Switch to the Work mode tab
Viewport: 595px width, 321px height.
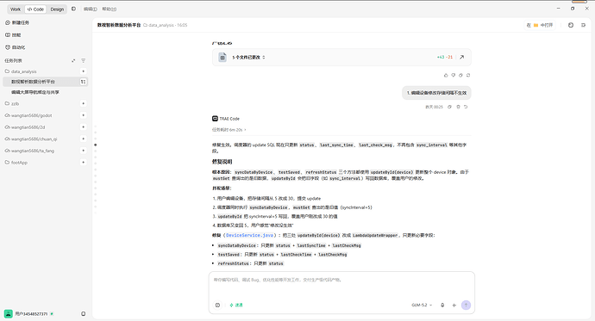click(x=16, y=9)
